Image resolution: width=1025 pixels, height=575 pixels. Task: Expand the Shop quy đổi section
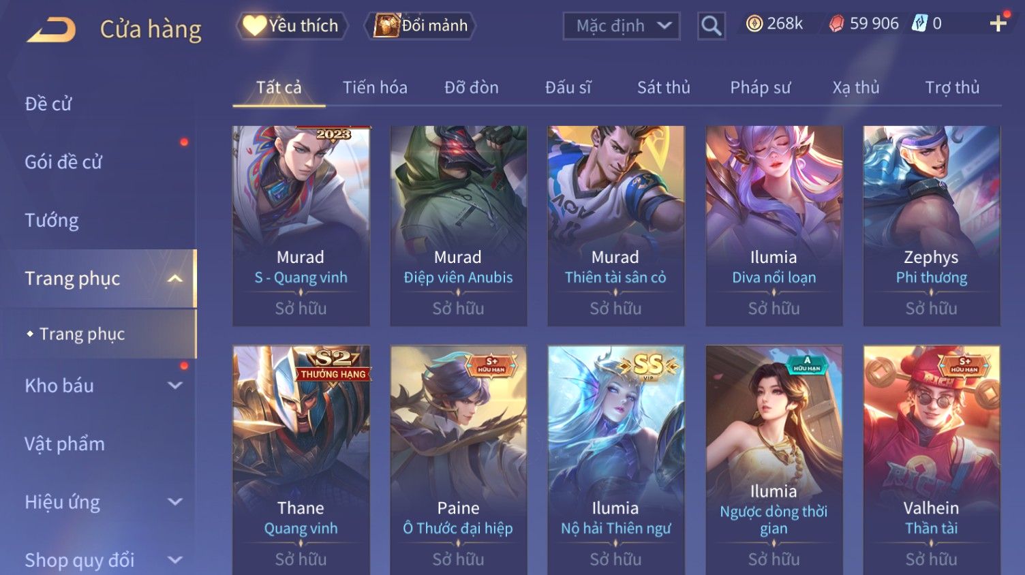point(175,560)
